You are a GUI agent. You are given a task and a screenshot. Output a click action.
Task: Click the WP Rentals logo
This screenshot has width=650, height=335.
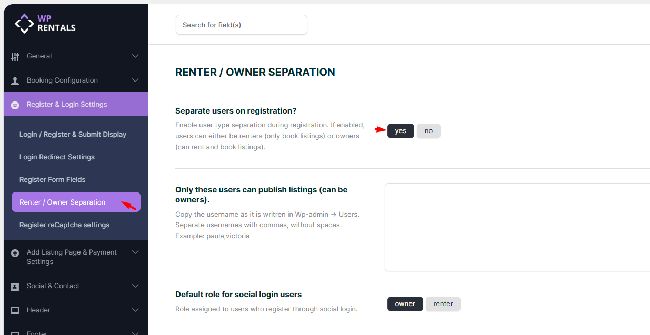(45, 23)
